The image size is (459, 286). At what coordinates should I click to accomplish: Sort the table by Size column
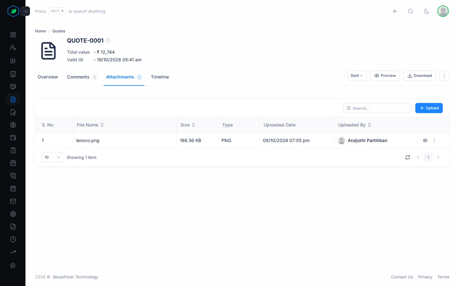(x=188, y=125)
